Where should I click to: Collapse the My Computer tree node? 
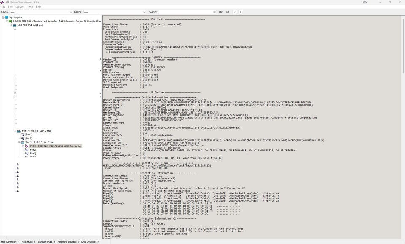(x=3, y=17)
